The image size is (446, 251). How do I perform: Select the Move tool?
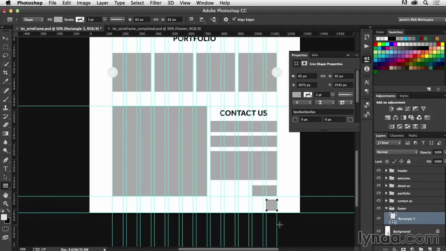[x=6, y=39]
